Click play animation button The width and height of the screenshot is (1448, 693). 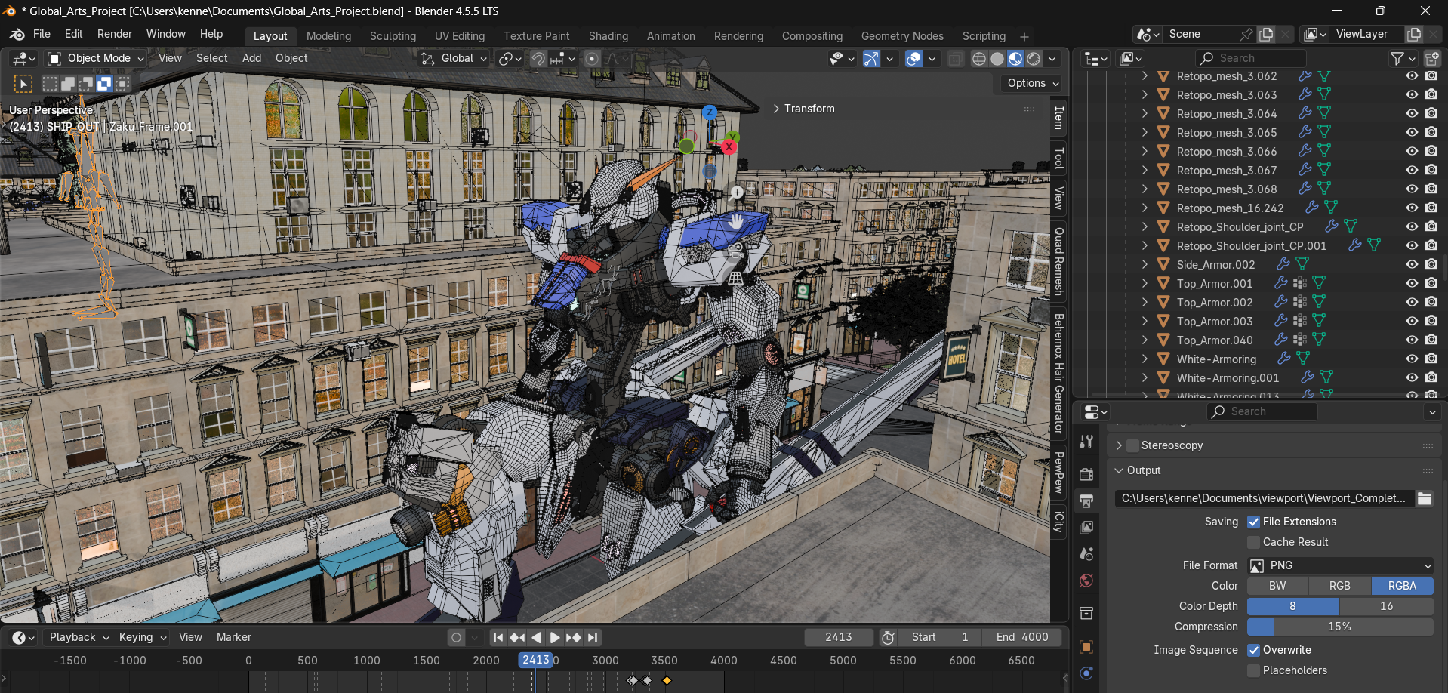click(555, 638)
